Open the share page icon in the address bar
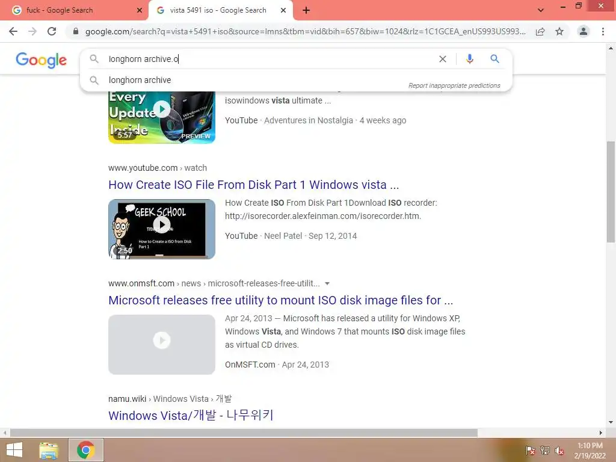This screenshot has width=616, height=462. click(x=540, y=31)
